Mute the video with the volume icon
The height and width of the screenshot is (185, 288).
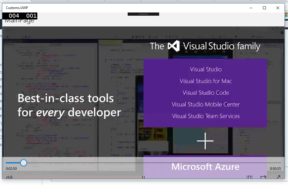(9, 177)
